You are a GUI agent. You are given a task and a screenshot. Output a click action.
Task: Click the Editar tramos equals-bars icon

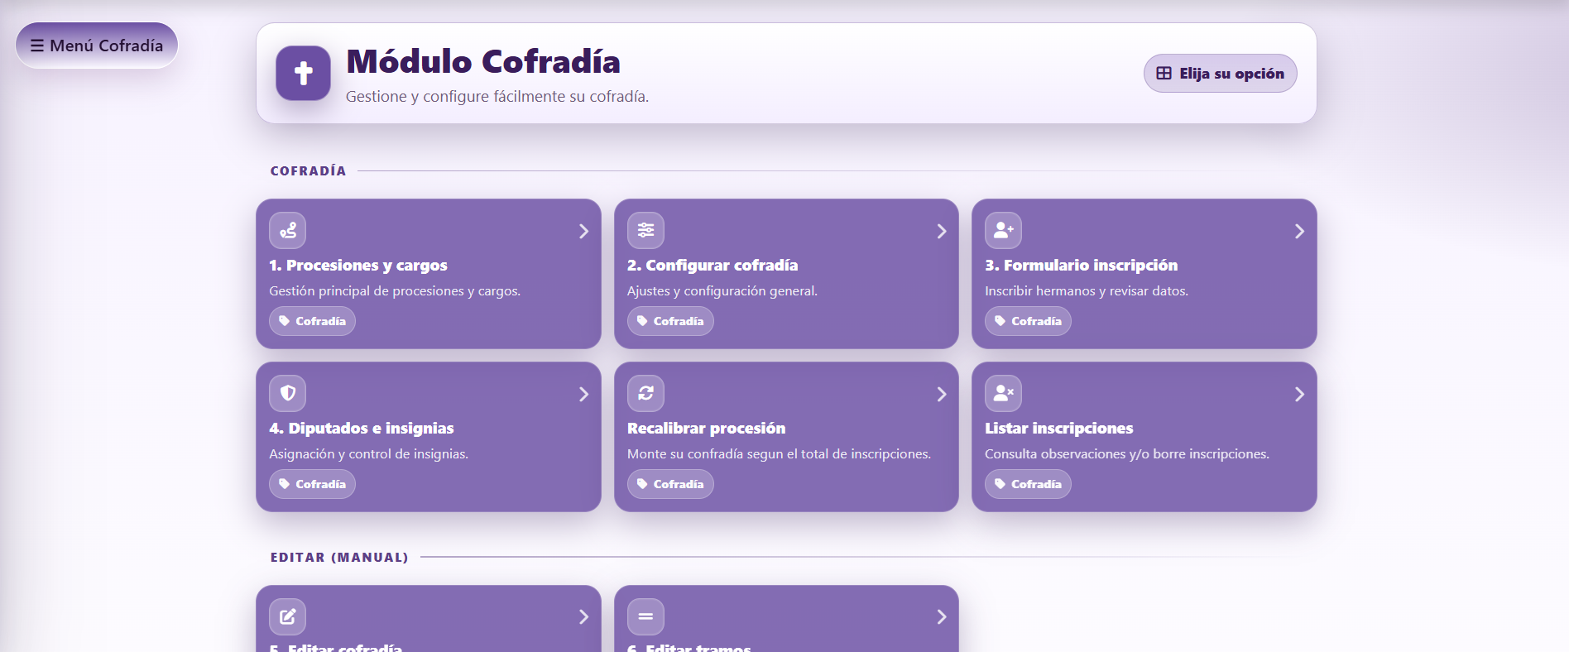(x=645, y=616)
